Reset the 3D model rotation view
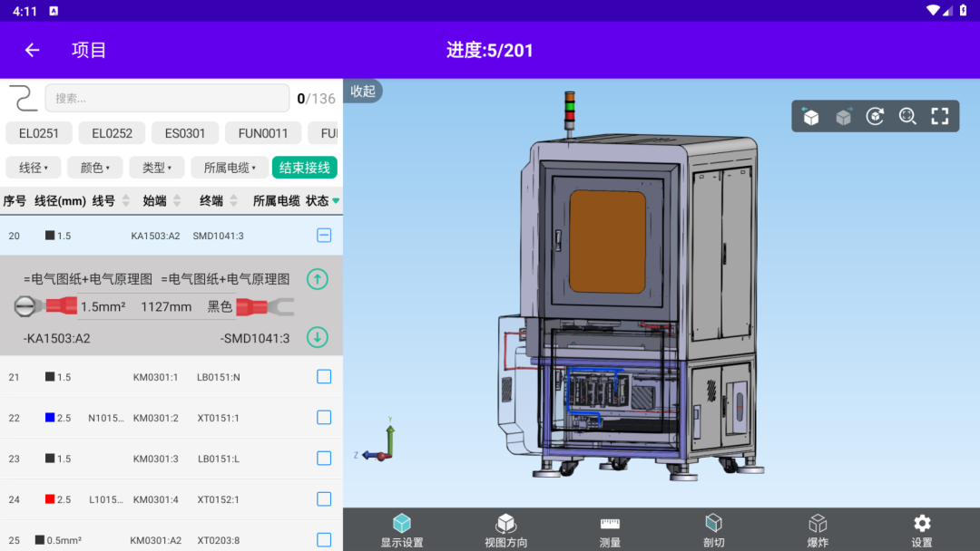Image resolution: width=980 pixels, height=551 pixels. [x=875, y=116]
